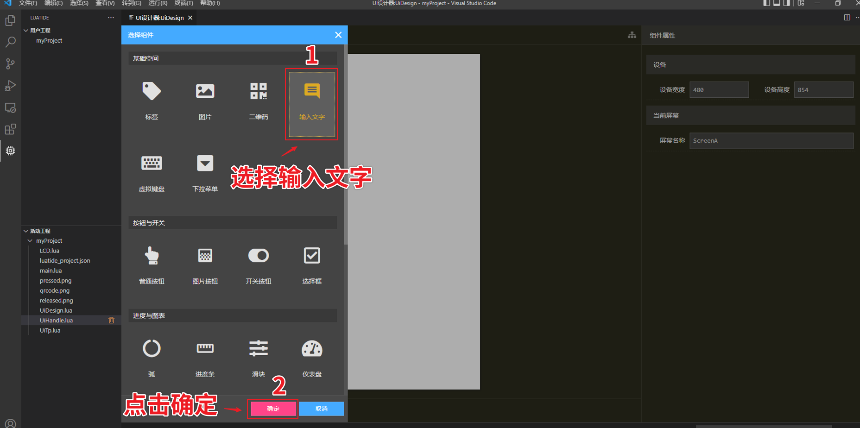
Task: Switch to the UI设计器:UiDesign tab
Action: coord(159,18)
